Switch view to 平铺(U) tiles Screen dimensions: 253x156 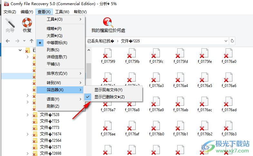pos(61,64)
